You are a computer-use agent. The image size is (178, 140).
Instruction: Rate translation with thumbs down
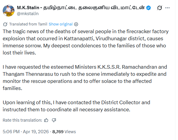tap(54, 120)
